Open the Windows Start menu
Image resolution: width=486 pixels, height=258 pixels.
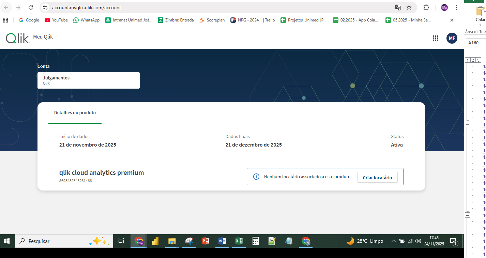[7, 241]
